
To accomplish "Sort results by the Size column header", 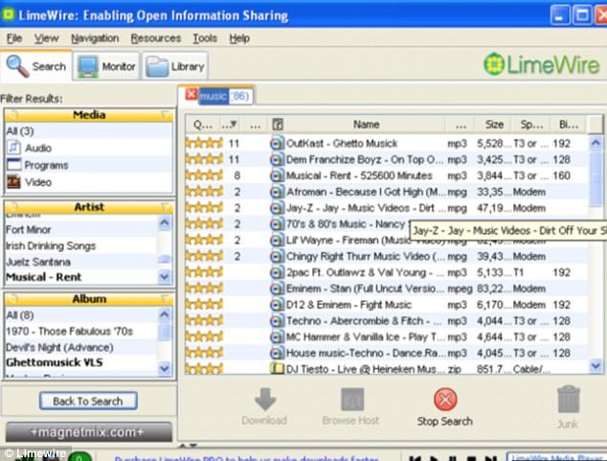I will click(494, 124).
